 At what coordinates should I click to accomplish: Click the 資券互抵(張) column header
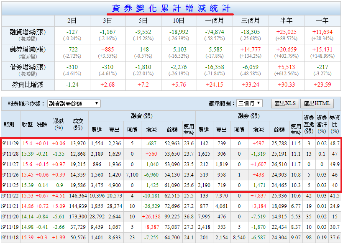[309, 124]
